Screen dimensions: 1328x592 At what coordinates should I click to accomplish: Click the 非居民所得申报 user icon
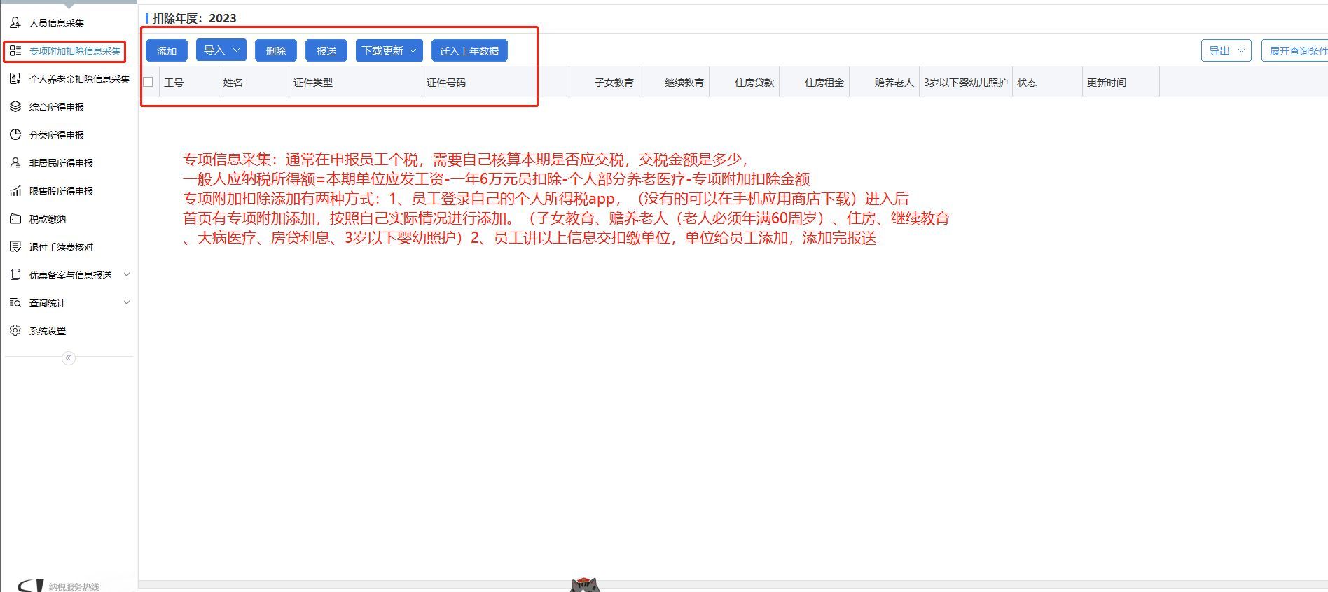pyautogui.click(x=15, y=163)
